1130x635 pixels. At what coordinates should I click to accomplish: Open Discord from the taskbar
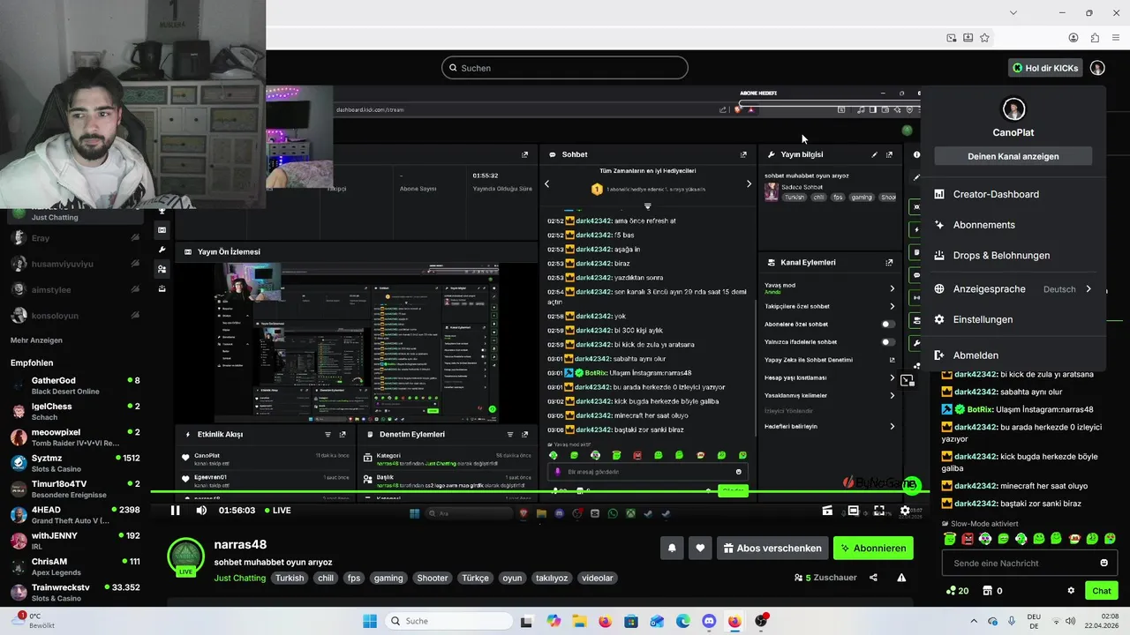point(709,621)
